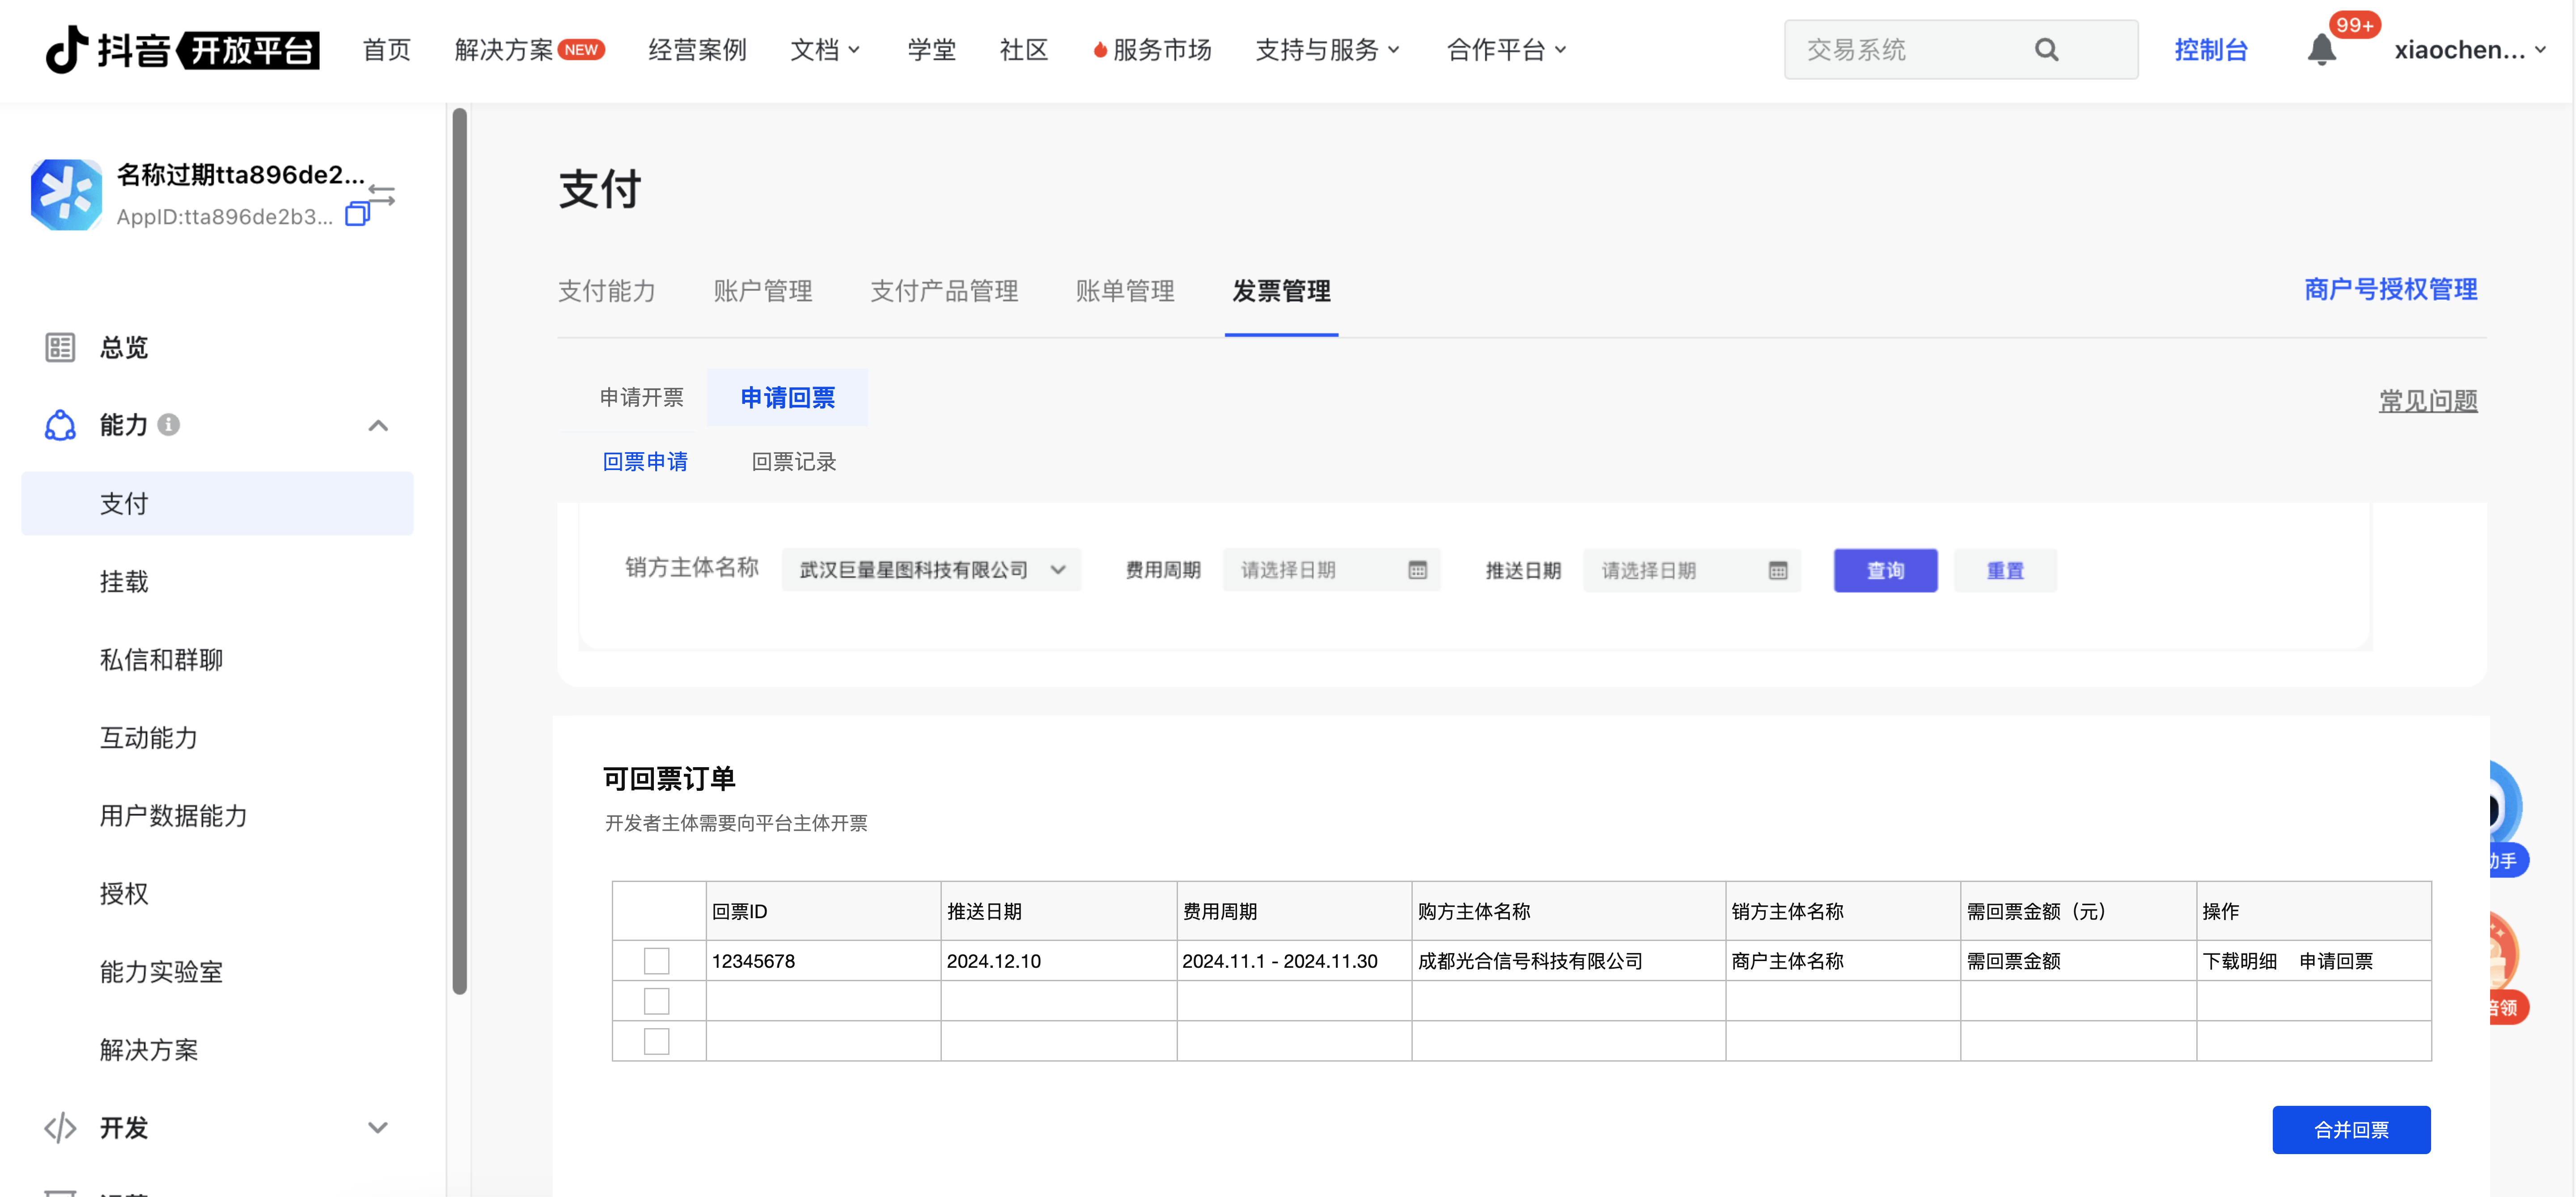The height and width of the screenshot is (1197, 2576).
Task: Click the Douyin open platform logo
Action: (183, 49)
